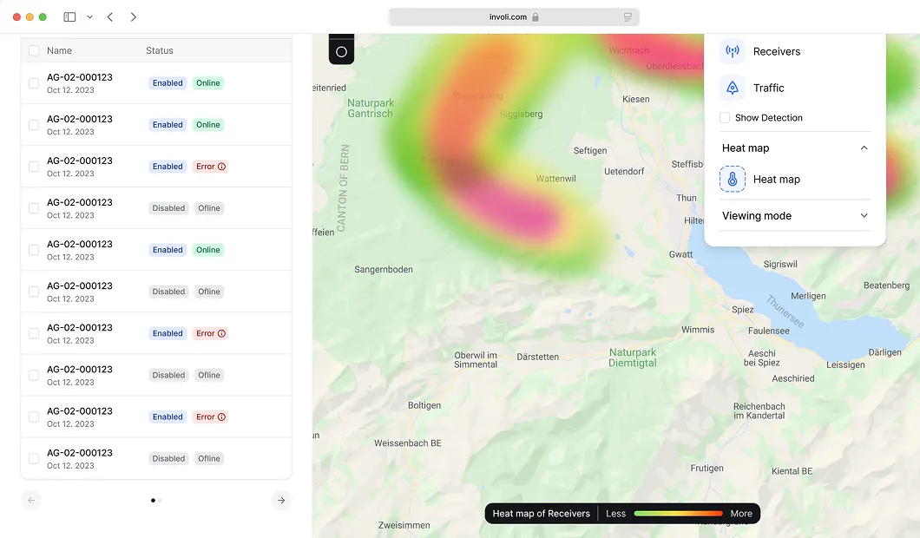Click the lock icon in the address bar
The image size is (920, 538).
coord(536,16)
